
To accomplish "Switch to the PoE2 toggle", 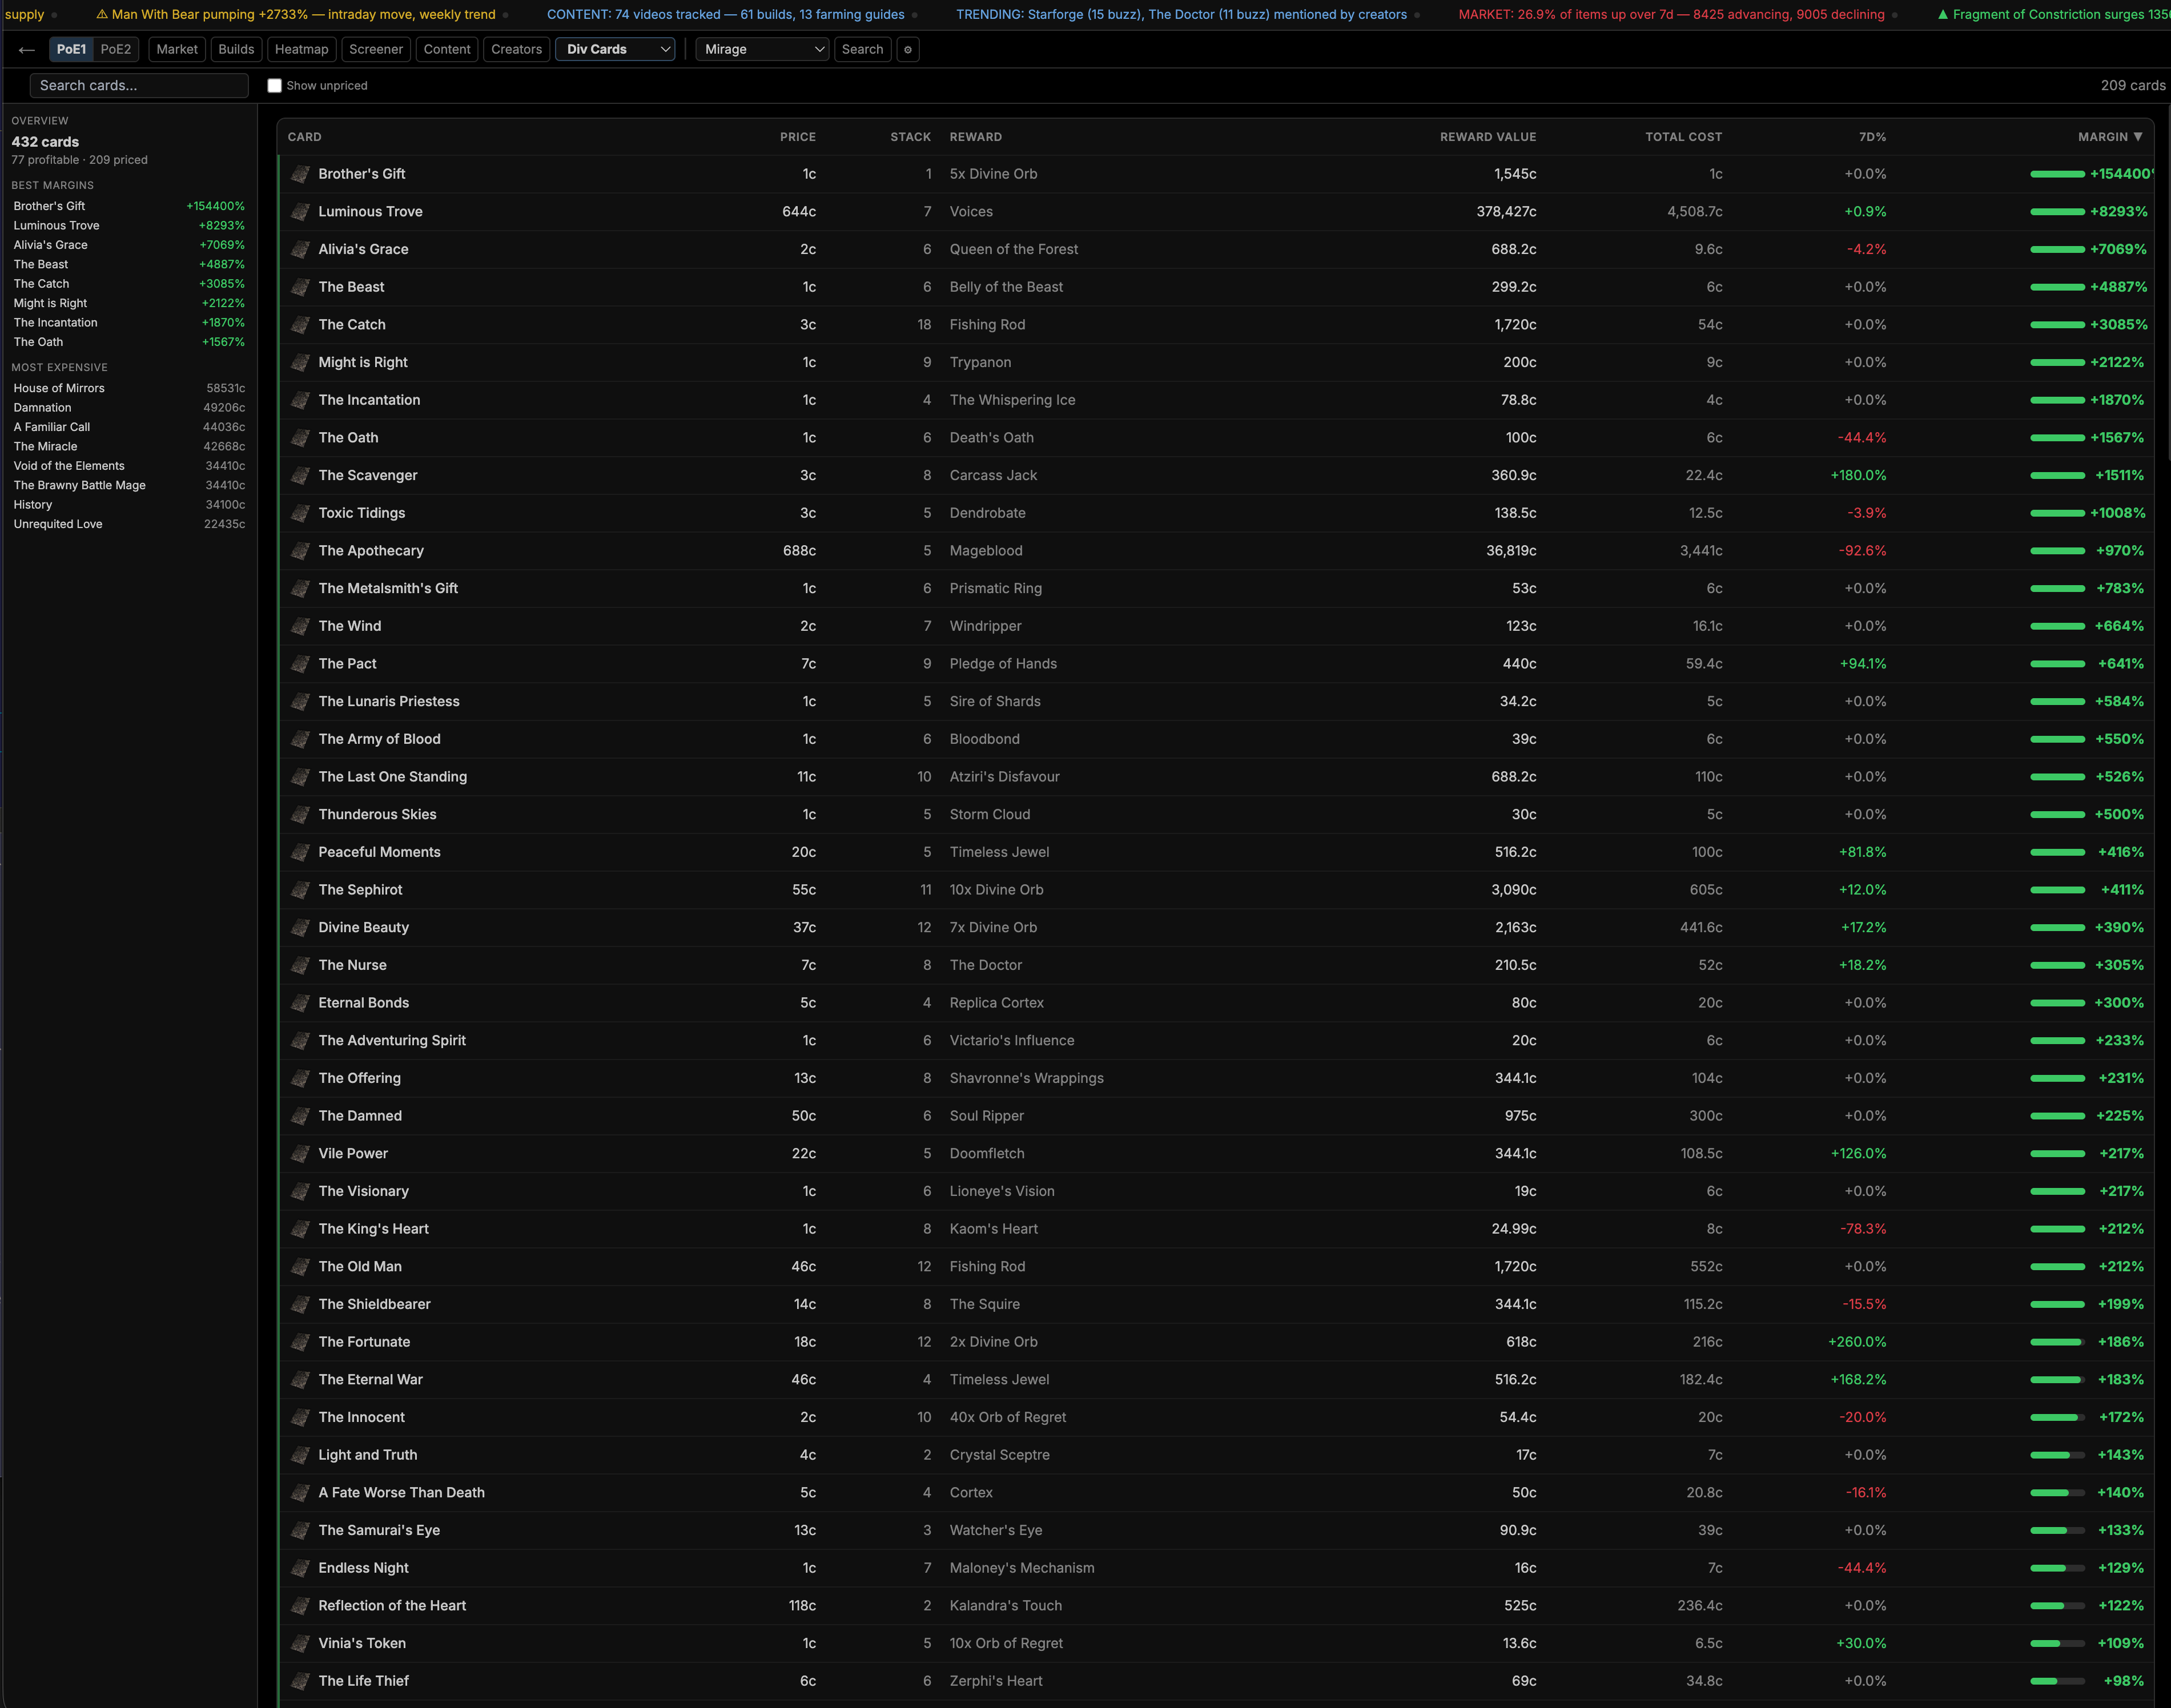I will click(x=116, y=49).
